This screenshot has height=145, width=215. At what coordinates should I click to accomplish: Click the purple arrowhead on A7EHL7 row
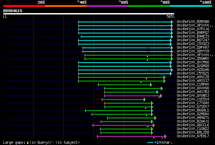[166, 137]
